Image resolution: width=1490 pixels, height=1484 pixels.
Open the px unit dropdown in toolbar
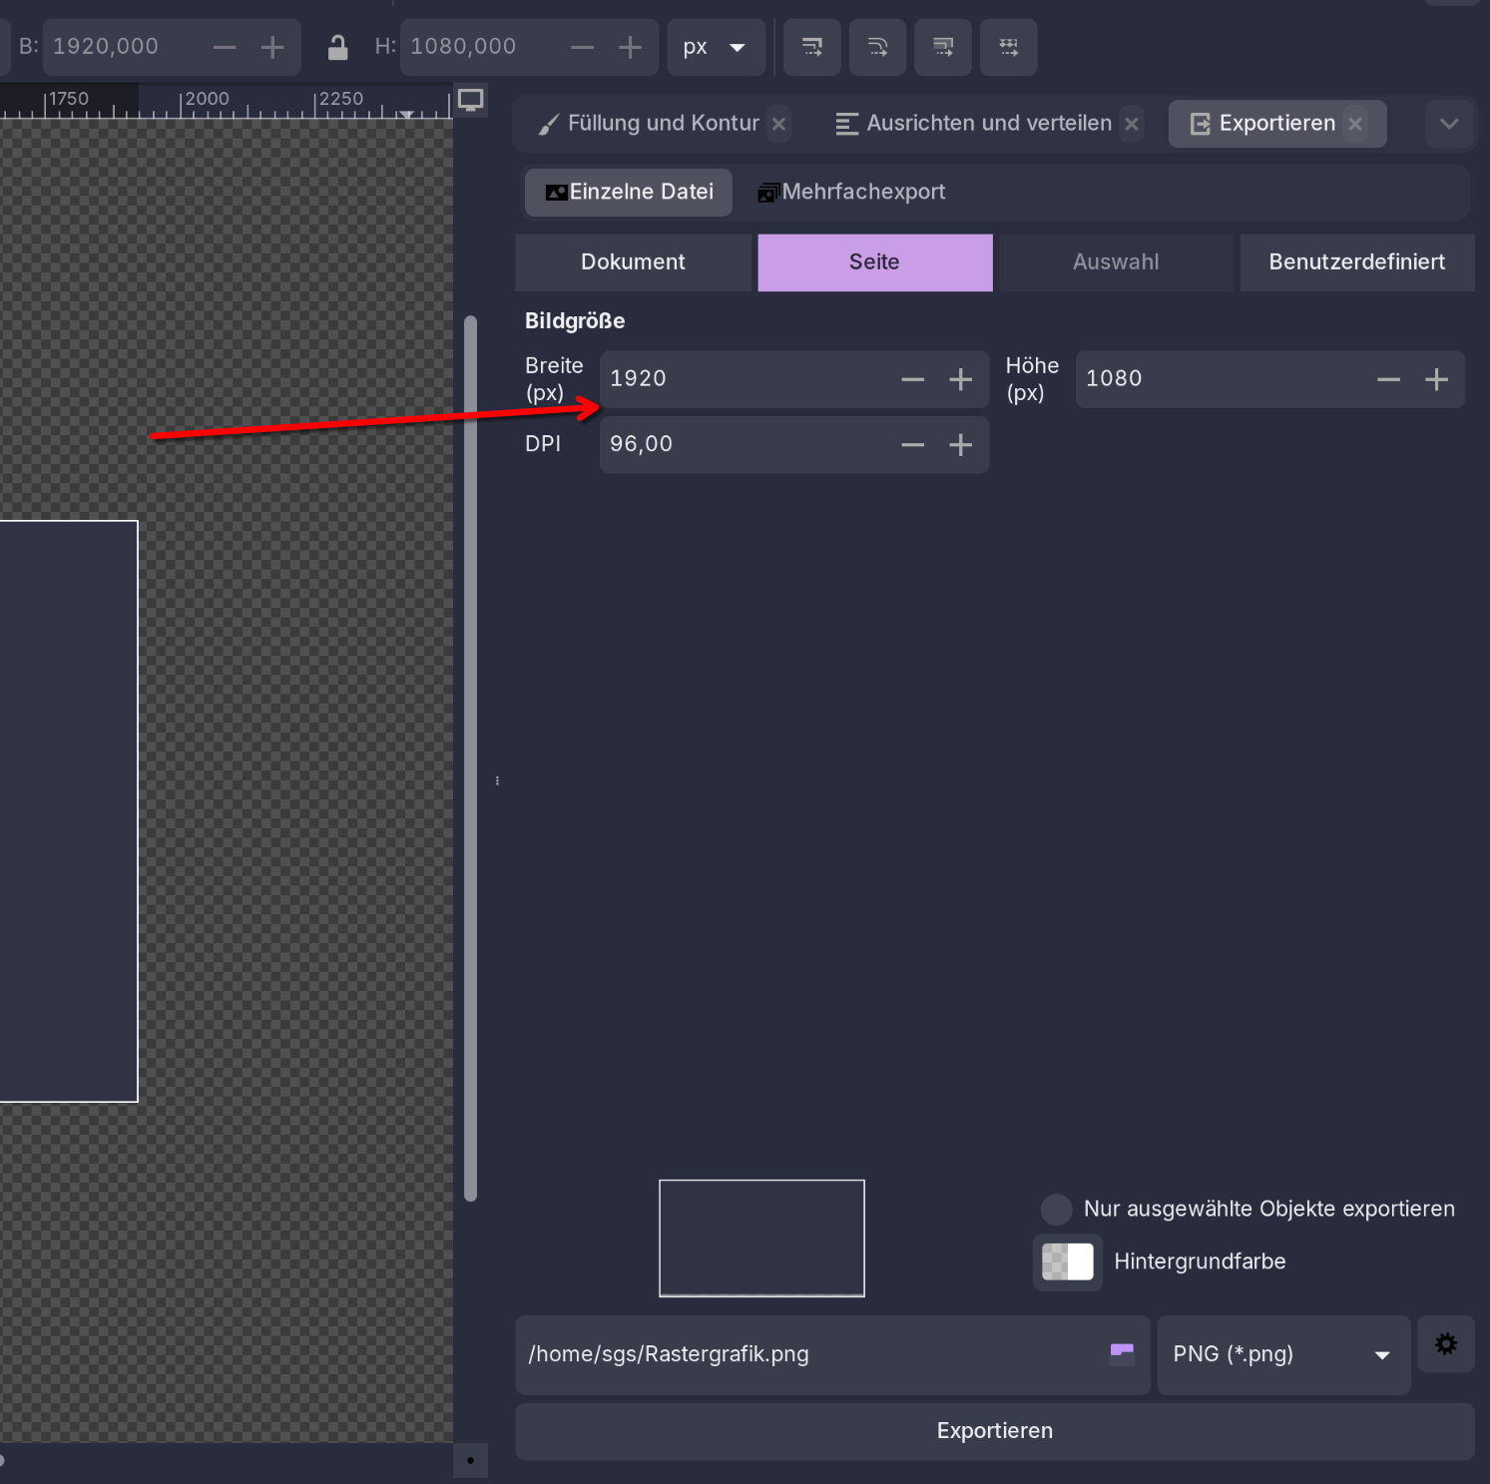click(x=716, y=47)
